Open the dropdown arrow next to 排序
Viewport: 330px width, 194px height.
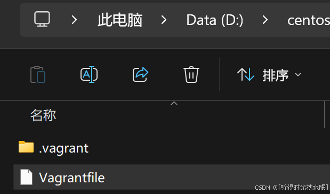[298, 74]
